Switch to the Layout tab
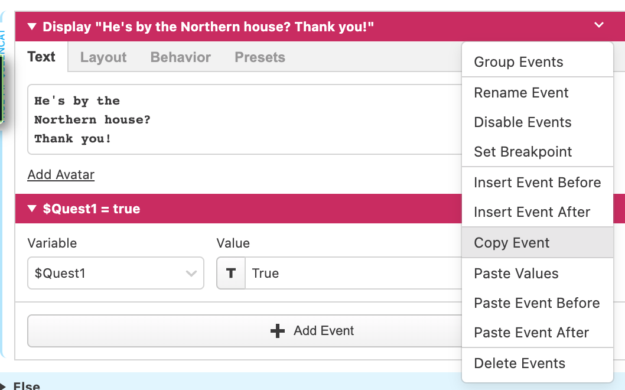Image resolution: width=625 pixels, height=390 pixels. tap(103, 57)
